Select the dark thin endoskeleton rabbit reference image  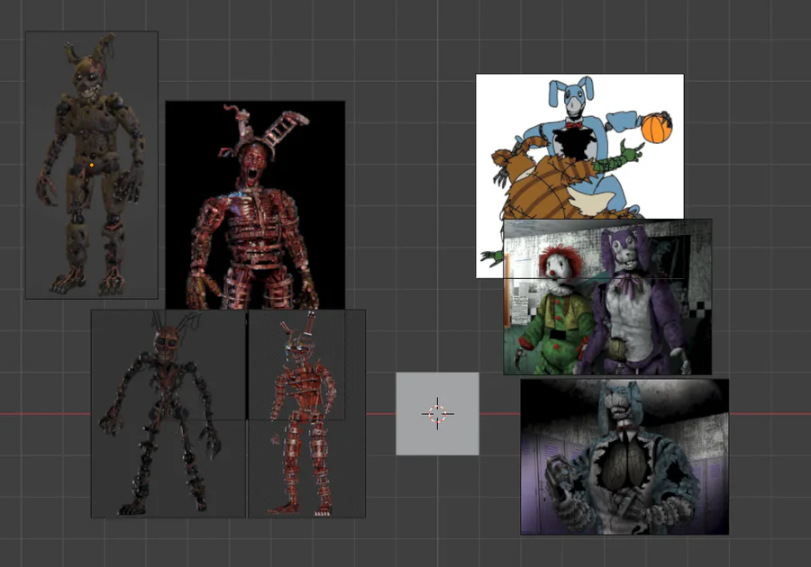[x=169, y=413]
